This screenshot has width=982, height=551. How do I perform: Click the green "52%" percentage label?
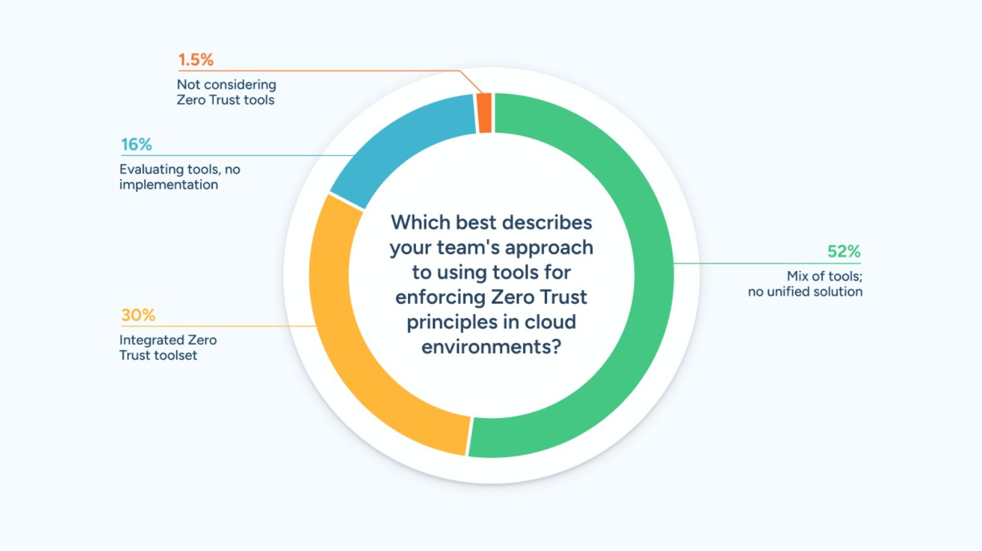click(x=844, y=252)
